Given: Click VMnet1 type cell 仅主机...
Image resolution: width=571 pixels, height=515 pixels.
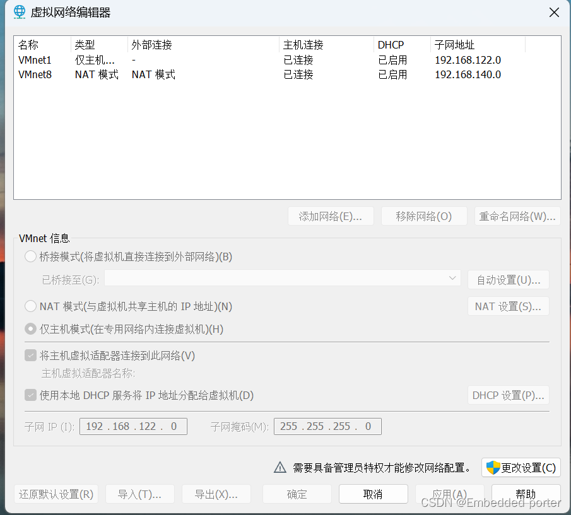Looking at the screenshot, I should pyautogui.click(x=95, y=60).
